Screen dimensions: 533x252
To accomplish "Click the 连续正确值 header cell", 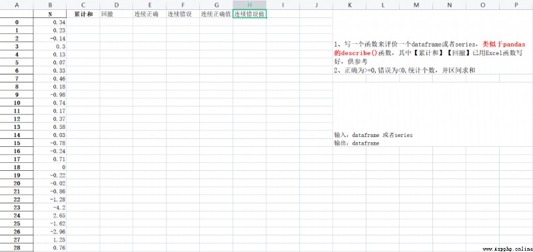I will (217, 14).
